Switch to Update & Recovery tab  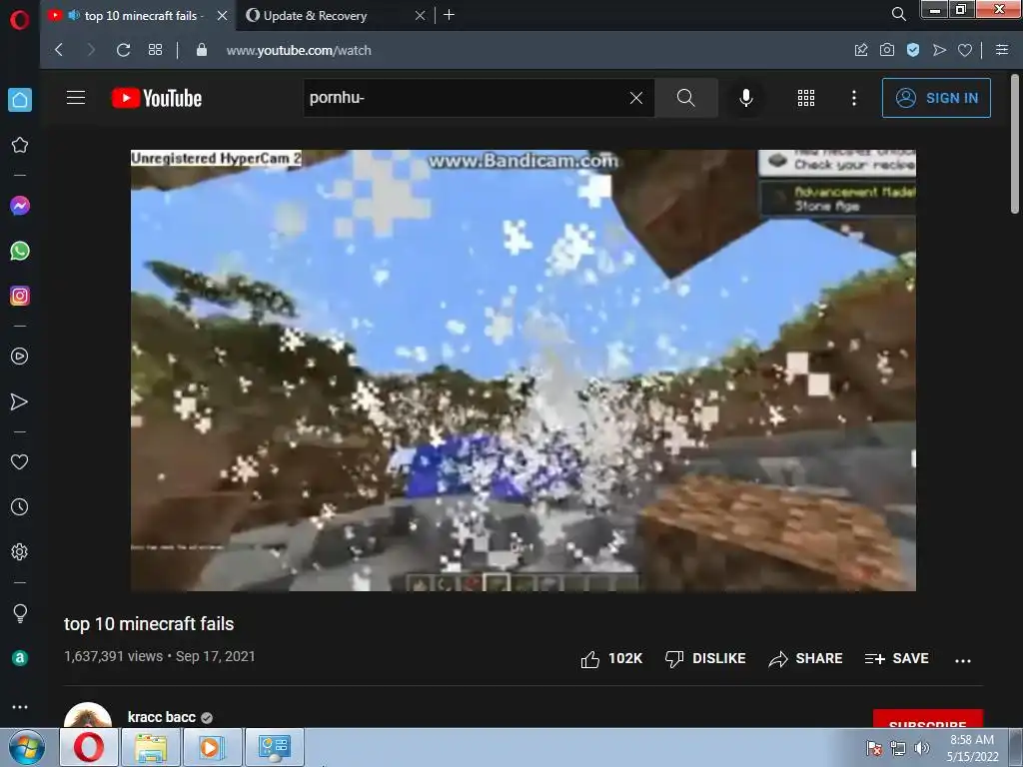point(315,16)
